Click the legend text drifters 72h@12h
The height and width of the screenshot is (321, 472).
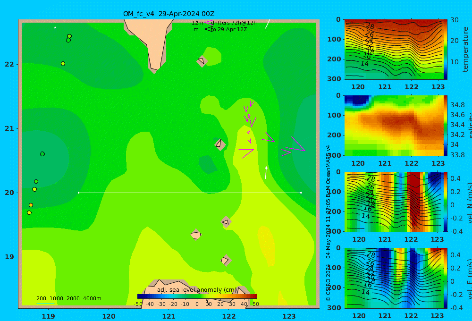coord(234,23)
